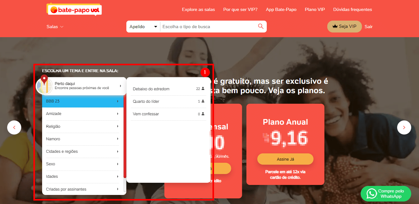Click the Escolha o tipo de busca field
Screen dimensions: 419x204
click(x=209, y=27)
